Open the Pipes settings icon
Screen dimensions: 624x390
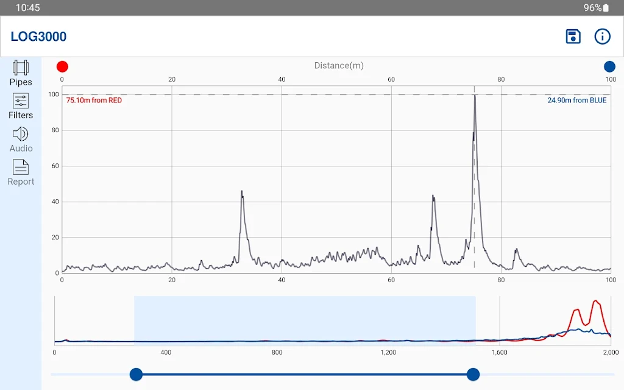point(21,68)
